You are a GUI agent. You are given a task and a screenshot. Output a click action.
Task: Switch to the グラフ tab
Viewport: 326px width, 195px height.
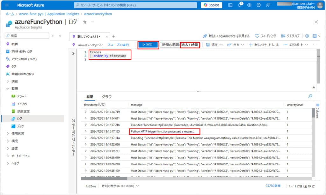click(x=107, y=97)
